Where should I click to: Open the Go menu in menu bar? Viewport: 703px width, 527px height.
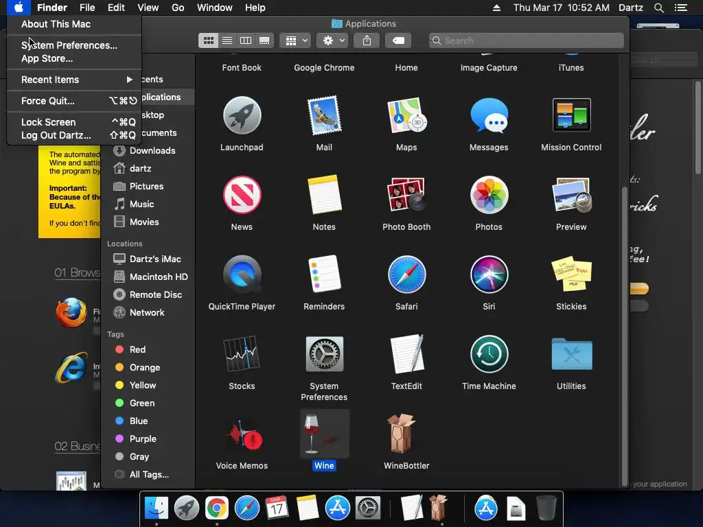178,8
